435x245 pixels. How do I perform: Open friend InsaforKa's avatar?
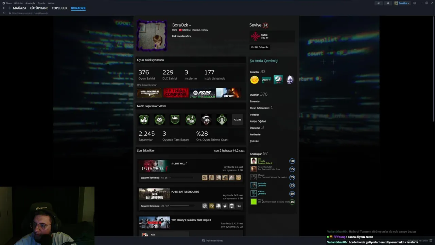(254, 185)
